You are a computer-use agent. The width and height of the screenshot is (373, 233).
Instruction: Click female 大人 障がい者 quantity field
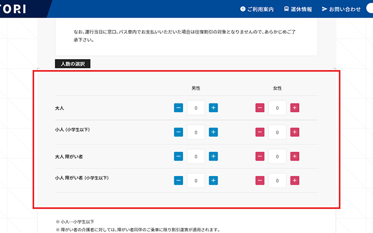[277, 157]
